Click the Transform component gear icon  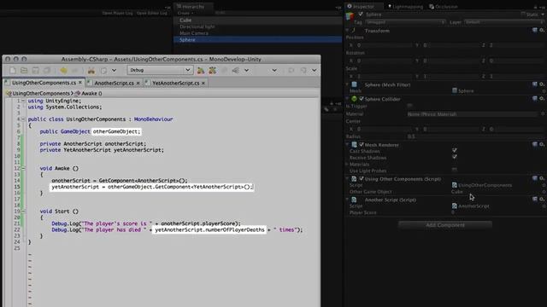(x=542, y=31)
